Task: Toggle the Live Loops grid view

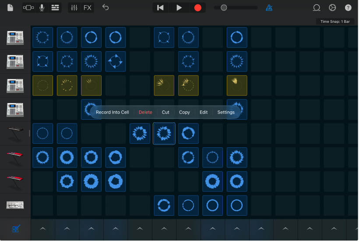Action: click(55, 7)
